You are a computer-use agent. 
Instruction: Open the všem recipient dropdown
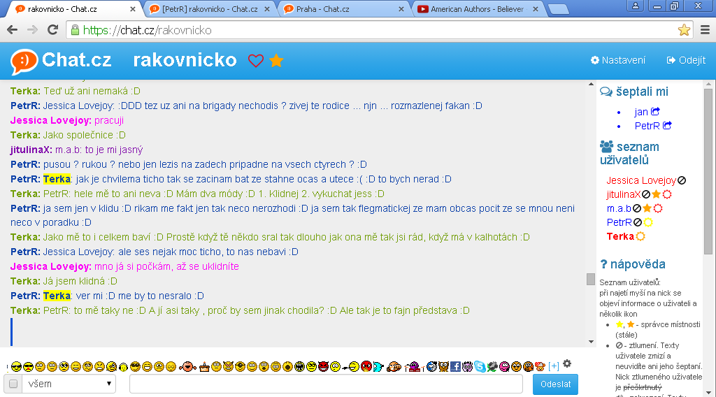pyautogui.click(x=69, y=384)
